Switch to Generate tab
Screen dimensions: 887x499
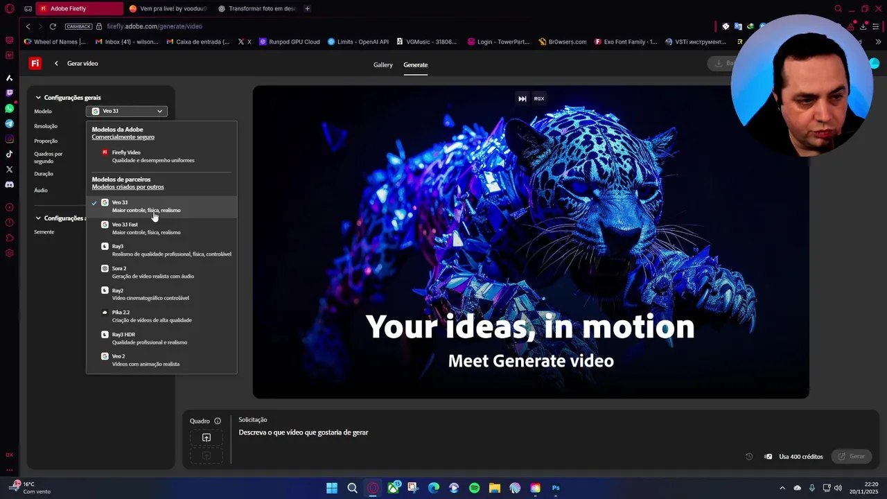click(x=416, y=65)
